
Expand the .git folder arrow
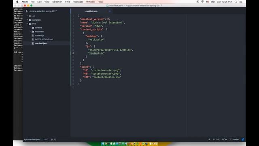pyautogui.click(x=28, y=16)
